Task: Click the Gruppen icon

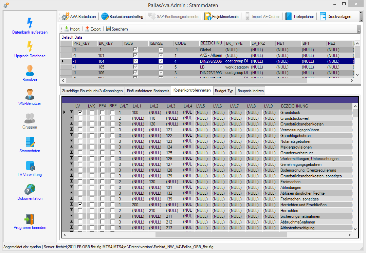Action: 30,118
